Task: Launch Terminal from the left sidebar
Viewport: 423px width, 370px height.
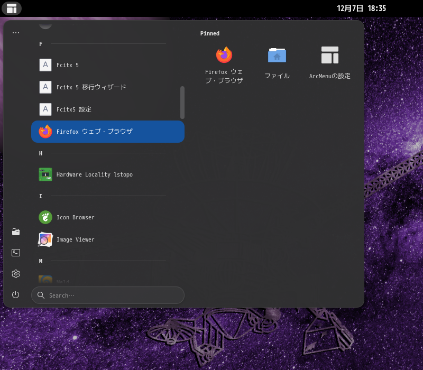Action: tap(16, 253)
